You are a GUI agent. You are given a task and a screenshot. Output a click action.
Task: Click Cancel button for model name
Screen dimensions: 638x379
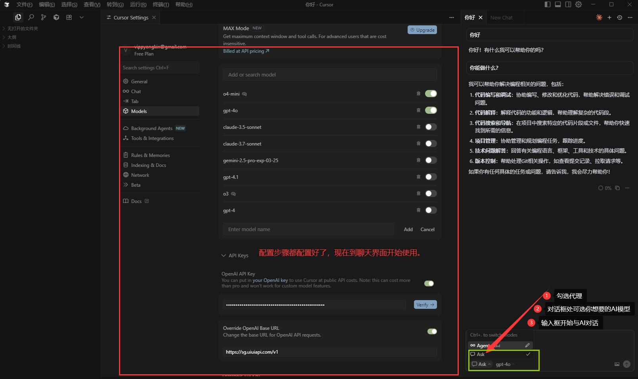pyautogui.click(x=427, y=229)
